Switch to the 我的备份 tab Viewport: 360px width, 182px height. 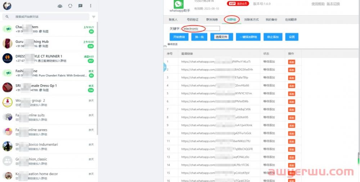point(271,20)
